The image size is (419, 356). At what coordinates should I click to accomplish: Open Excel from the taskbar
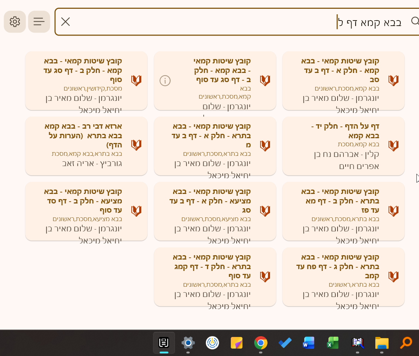point(332,343)
